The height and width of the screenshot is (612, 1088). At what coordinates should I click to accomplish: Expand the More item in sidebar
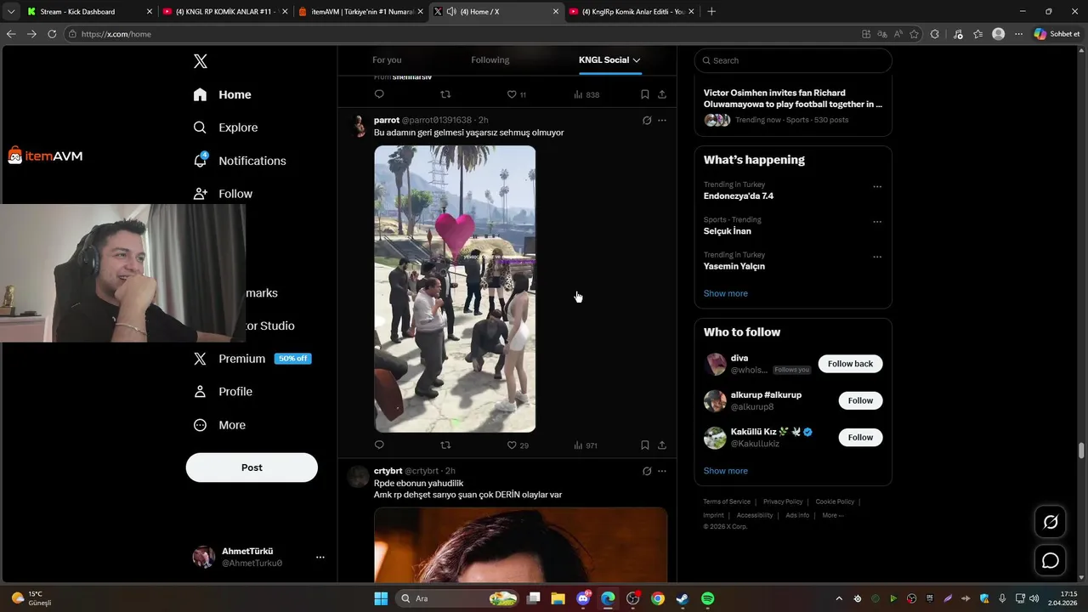click(219, 425)
